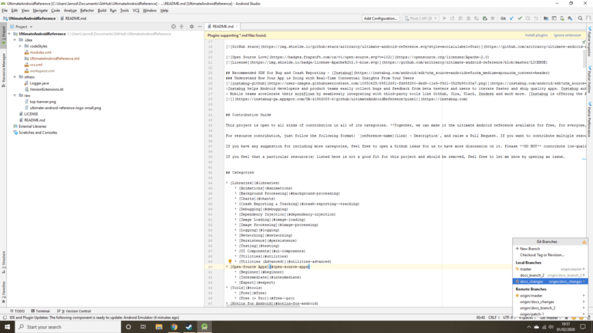
Task: Expand the codeStyles folder
Action: tap(20, 46)
